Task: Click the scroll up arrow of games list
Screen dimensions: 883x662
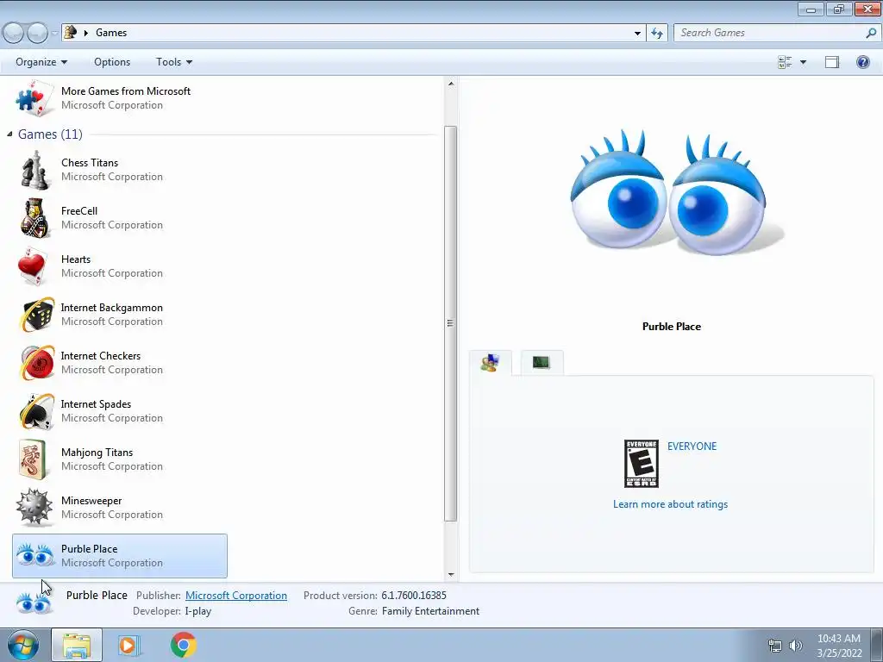Action: coord(450,84)
